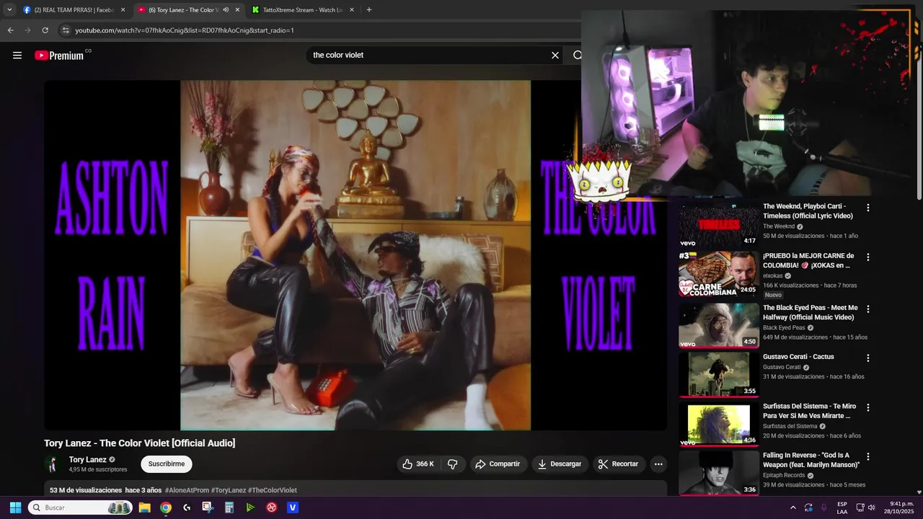Click the browser back arrow
Viewport: 923px width, 519px height.
pos(10,30)
